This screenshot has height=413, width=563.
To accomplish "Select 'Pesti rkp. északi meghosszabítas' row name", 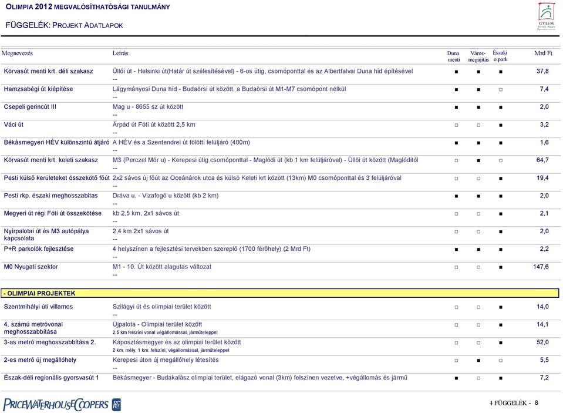I will [x=50, y=196].
